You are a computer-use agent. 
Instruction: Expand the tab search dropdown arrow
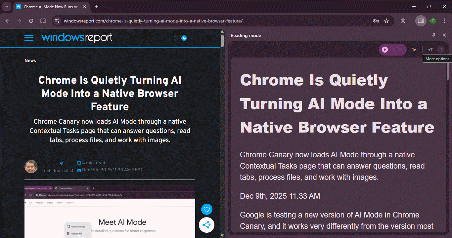tap(6, 7)
